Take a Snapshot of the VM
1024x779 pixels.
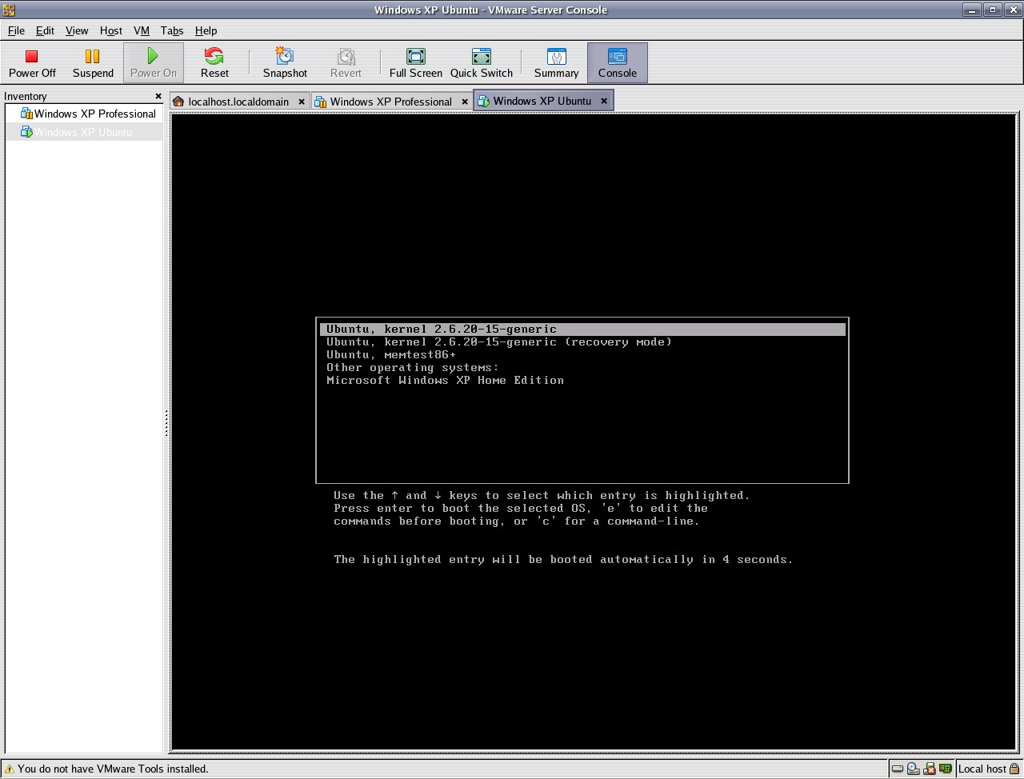coord(285,62)
